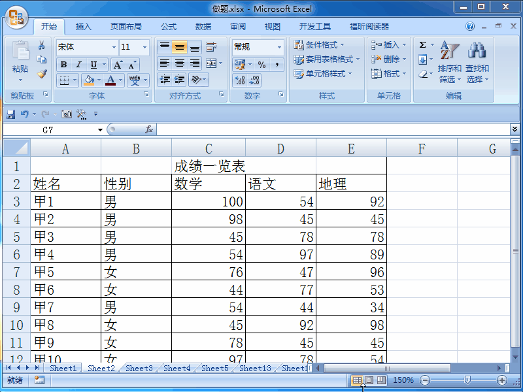Toggle Bold formatting
523x392 pixels.
click(x=63, y=65)
